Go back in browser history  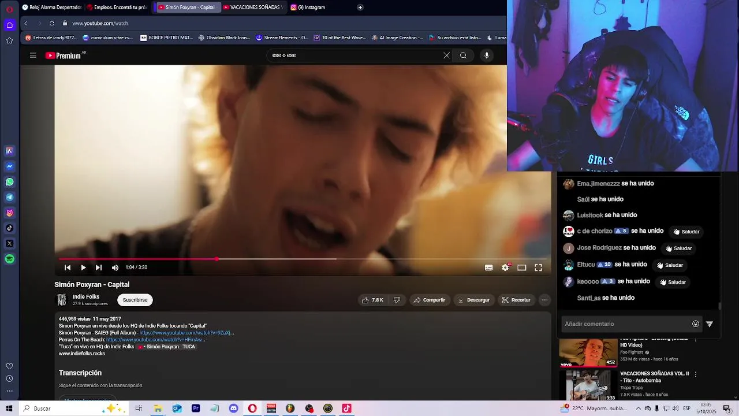point(25,23)
